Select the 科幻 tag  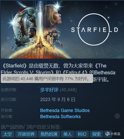tap(82, 134)
